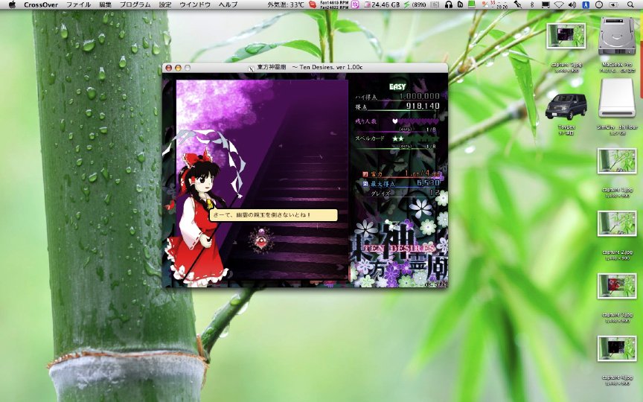Viewport: 643px width, 402px height.
Task: Click the max point value 6,530
Action: (428, 183)
